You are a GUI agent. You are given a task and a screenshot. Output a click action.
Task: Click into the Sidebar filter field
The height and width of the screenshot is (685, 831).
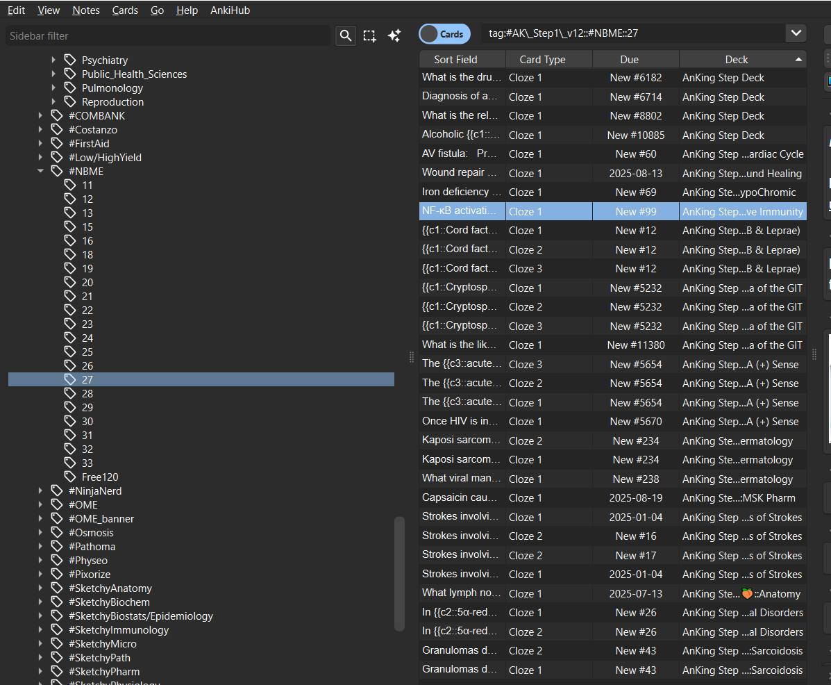coord(167,35)
